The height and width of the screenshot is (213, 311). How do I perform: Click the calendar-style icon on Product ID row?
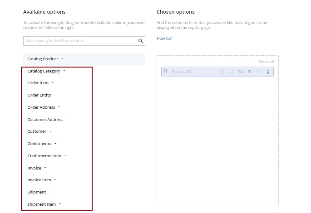coord(231,72)
